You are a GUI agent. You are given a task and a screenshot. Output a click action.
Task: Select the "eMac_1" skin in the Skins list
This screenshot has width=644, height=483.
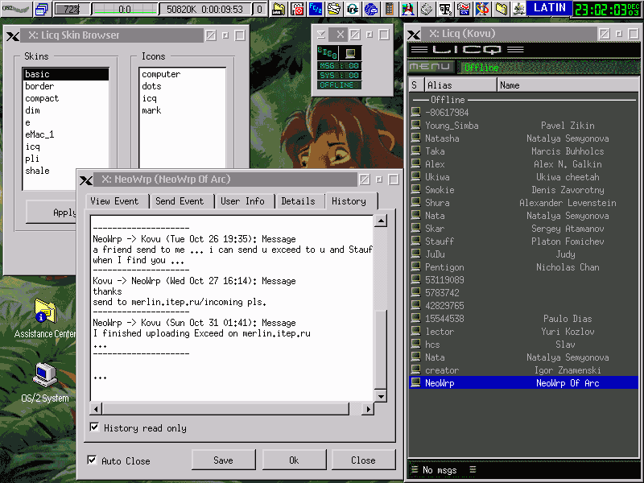coord(66,134)
